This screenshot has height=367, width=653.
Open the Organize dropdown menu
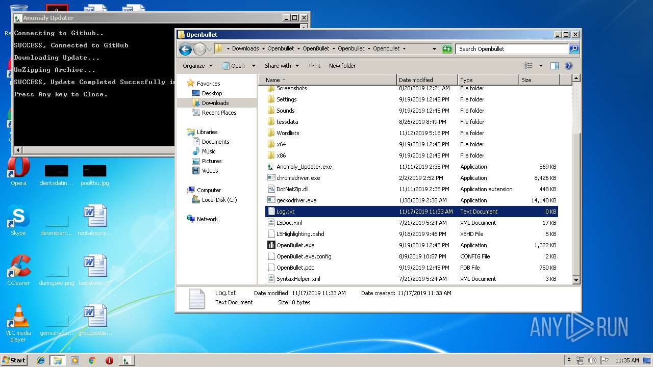(197, 66)
